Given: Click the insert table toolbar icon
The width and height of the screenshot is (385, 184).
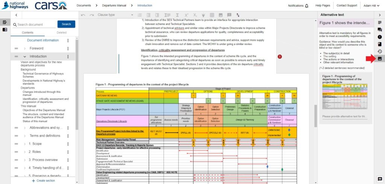Looking at the screenshot, I should [212, 15].
